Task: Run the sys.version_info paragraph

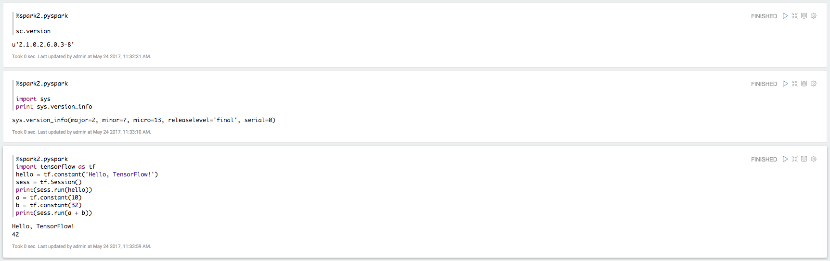Action: click(x=785, y=84)
